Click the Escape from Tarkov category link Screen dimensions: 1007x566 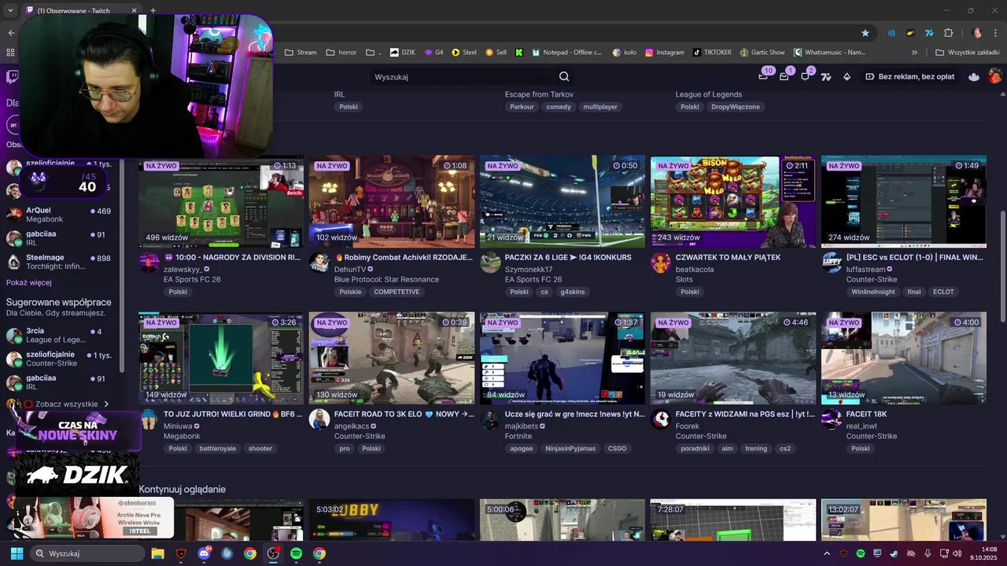click(539, 94)
